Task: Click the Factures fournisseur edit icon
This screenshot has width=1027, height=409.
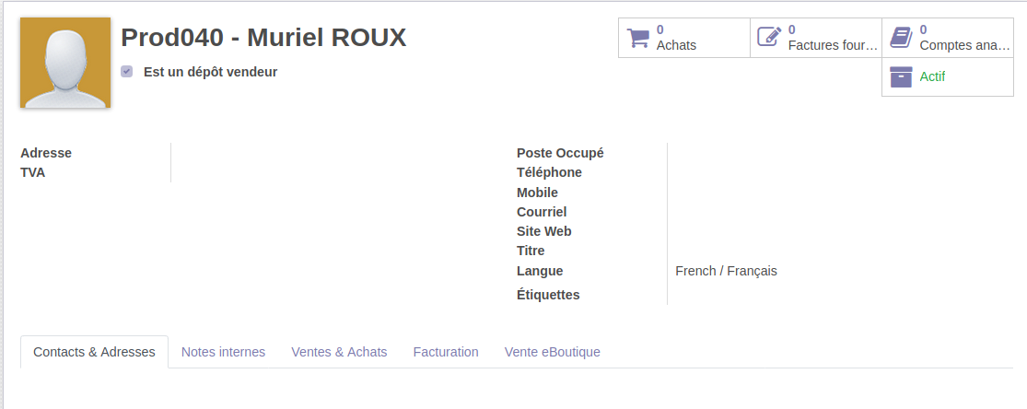Action: point(769,38)
